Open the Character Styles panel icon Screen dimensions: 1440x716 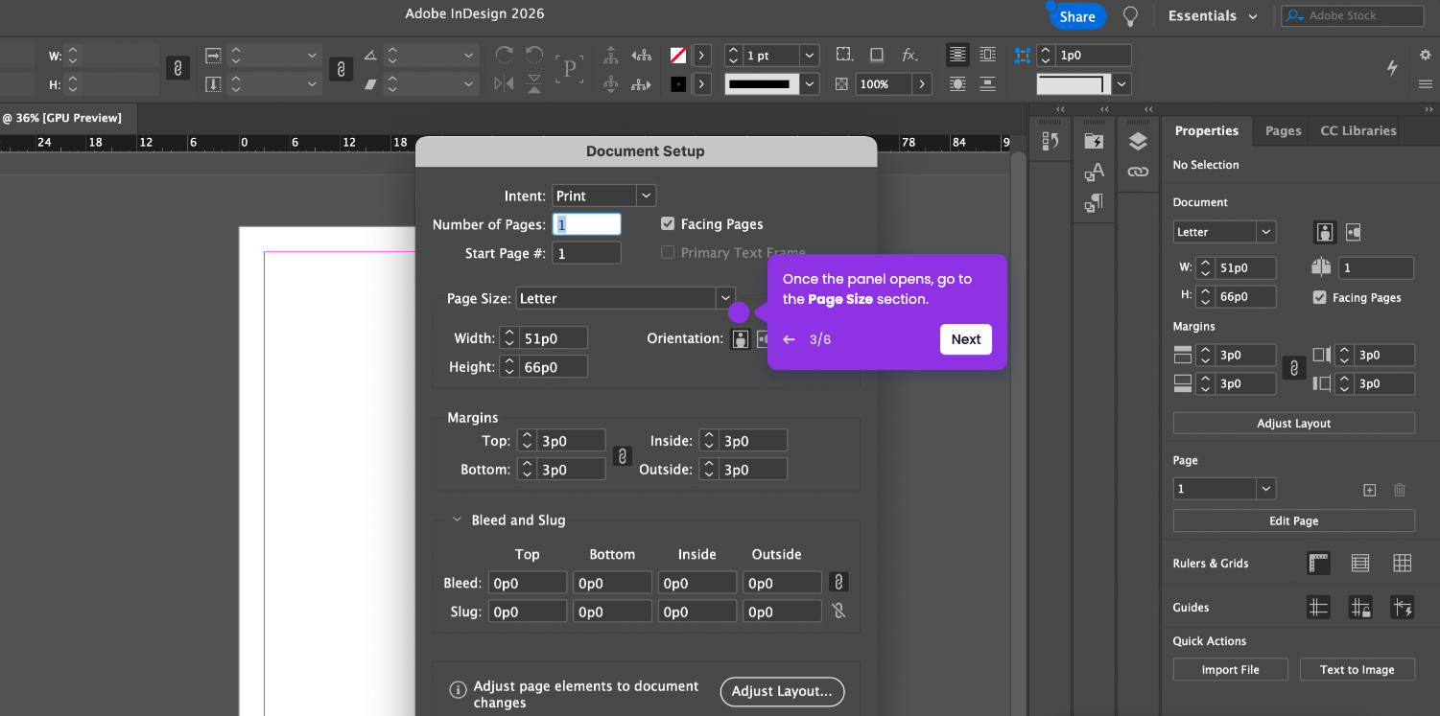(1094, 173)
